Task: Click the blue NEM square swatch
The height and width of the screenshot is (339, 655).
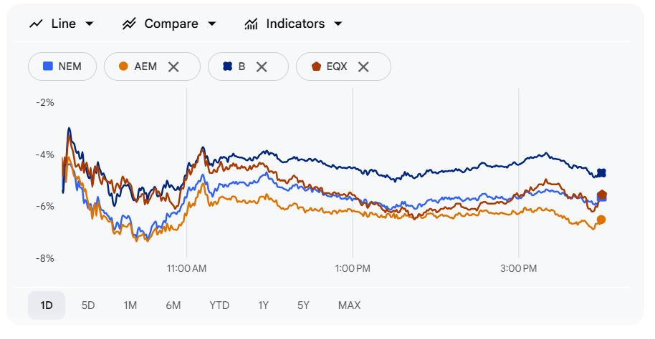Action: pos(48,67)
